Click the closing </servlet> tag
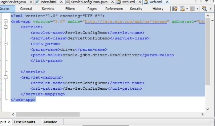Image resolution: width=215 pixels, height=126 pixels. (x=33, y=72)
